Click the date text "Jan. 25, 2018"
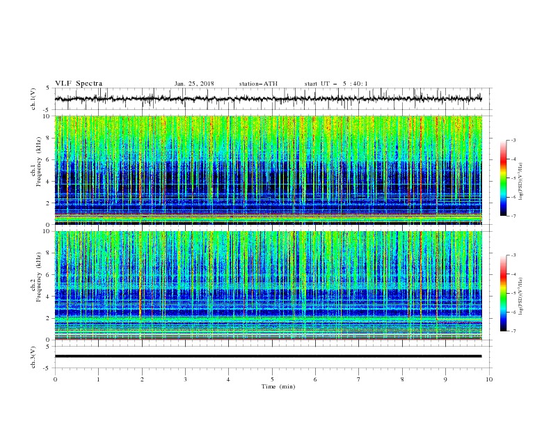 click(194, 84)
